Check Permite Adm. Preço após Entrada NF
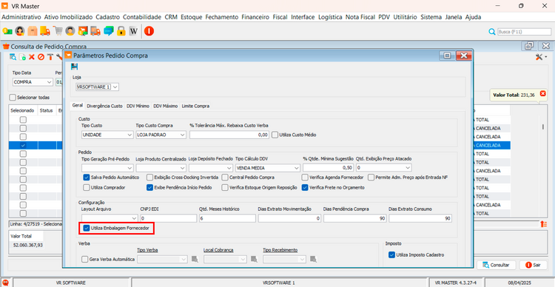Image resolution: width=555 pixels, height=287 pixels. coord(371,177)
